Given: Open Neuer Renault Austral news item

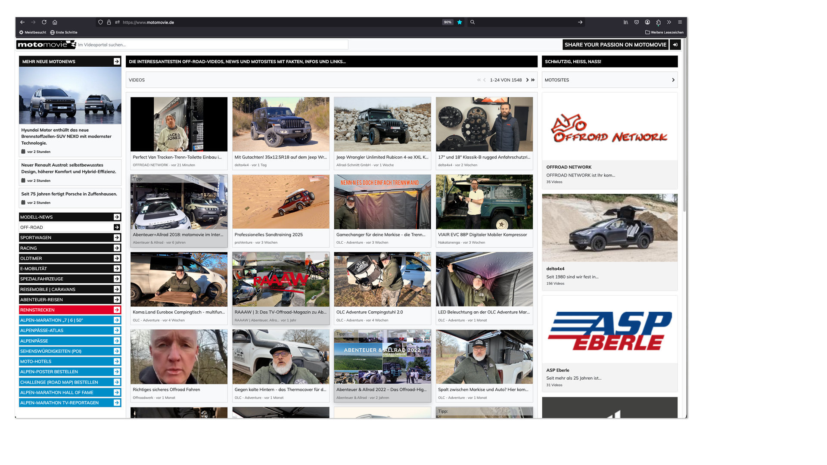Looking at the screenshot, I should pos(70,172).
